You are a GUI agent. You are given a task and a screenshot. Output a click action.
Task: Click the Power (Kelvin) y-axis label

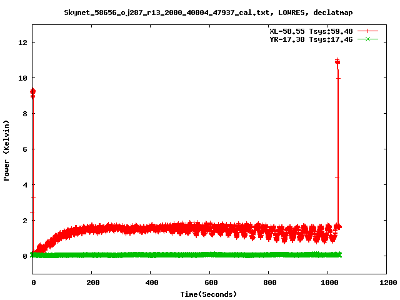coord(6,151)
